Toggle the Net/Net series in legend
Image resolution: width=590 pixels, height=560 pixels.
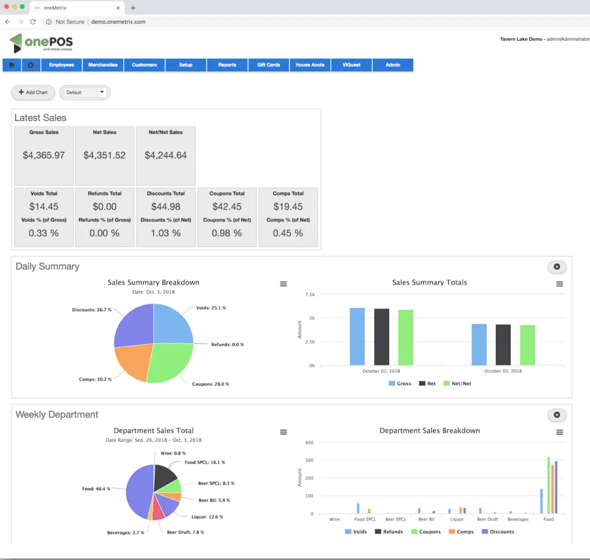[457, 384]
